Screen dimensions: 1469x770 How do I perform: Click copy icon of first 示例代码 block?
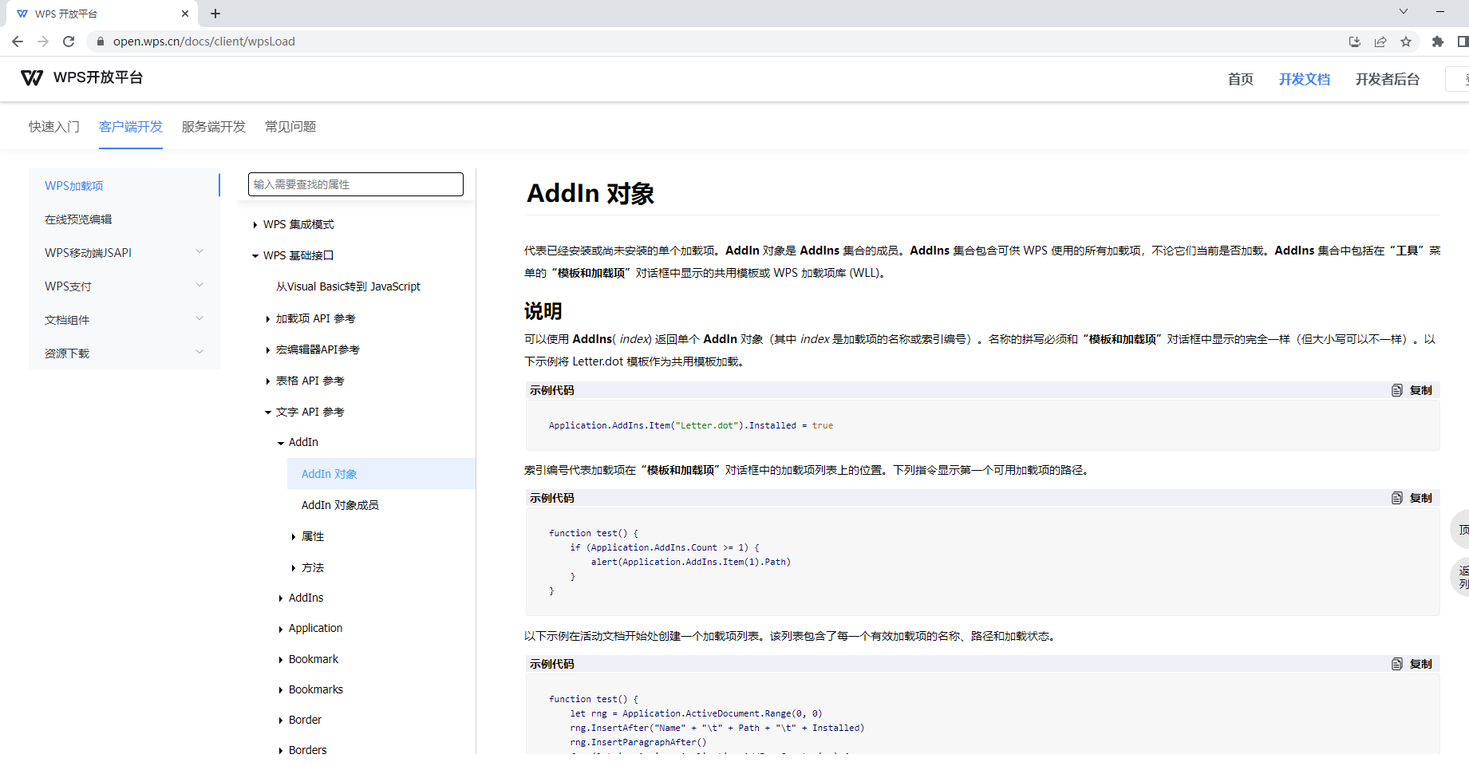pos(1397,390)
